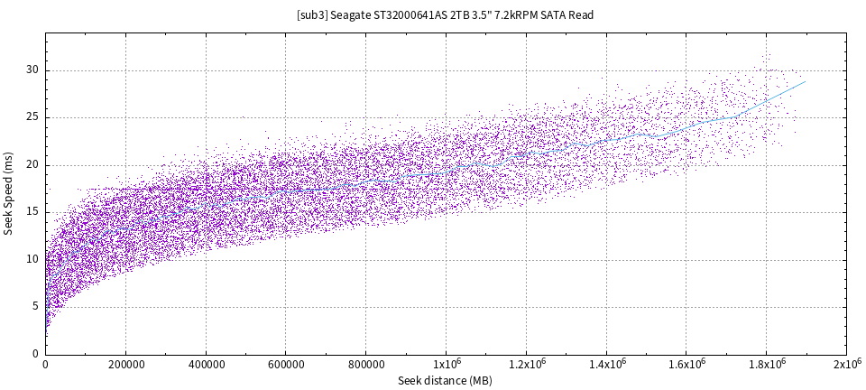This screenshot has height=390, width=866.
Task: Click the 5 tick on the y-axis
Action: click(x=35, y=307)
